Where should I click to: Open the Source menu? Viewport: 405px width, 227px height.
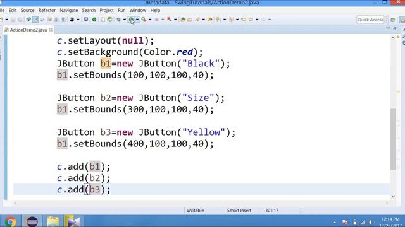[27, 10]
